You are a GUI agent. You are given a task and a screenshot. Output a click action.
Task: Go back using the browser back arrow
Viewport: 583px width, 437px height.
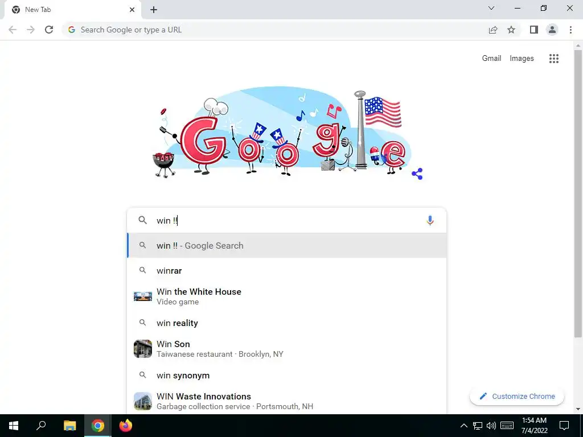13,30
